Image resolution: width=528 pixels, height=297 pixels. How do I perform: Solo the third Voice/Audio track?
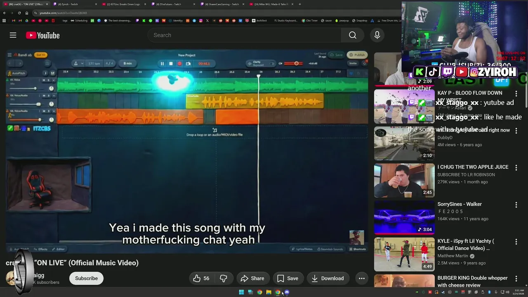48,111
